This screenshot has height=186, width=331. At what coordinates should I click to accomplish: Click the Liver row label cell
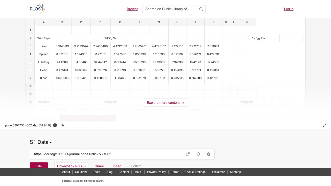pyautogui.click(x=44, y=46)
